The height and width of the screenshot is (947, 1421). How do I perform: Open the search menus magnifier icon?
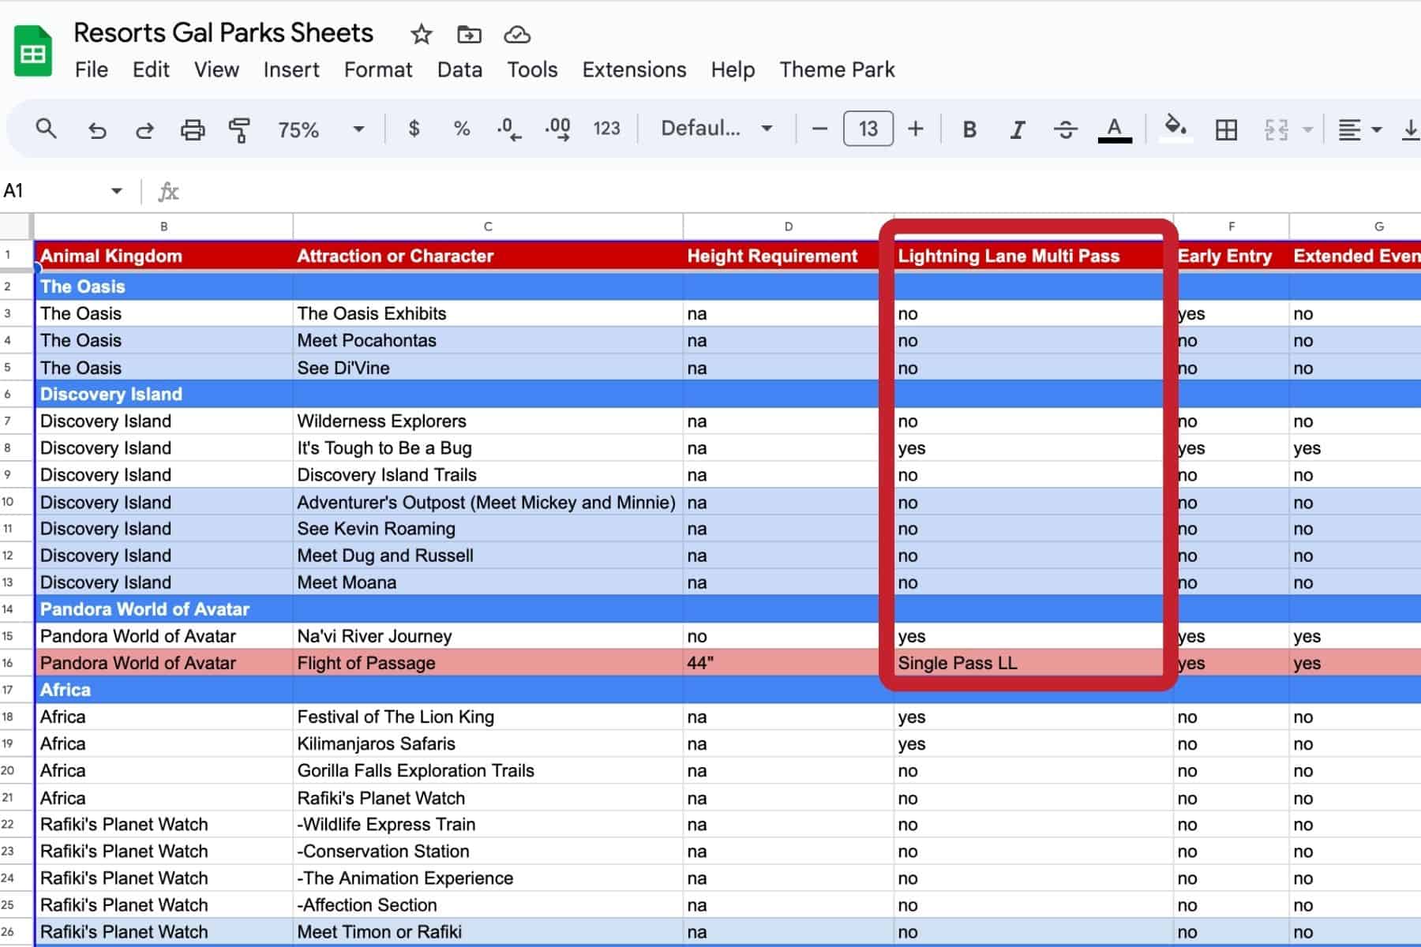click(x=47, y=129)
